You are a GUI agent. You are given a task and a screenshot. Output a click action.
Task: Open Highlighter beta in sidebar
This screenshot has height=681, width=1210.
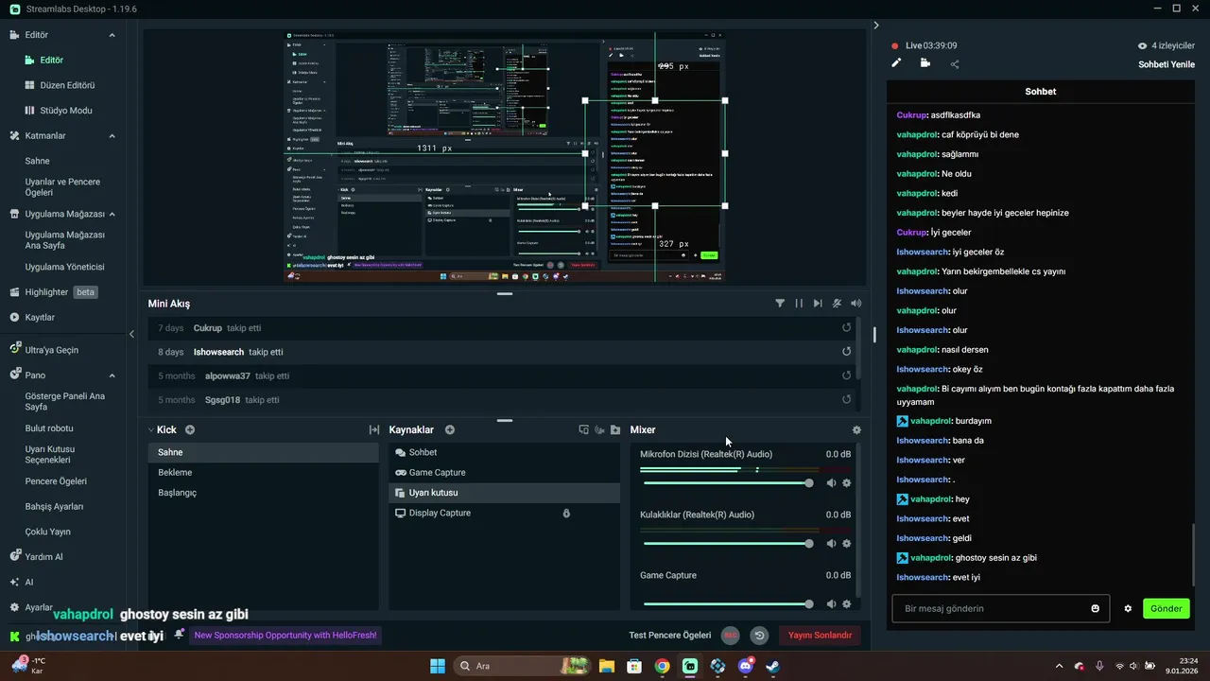[55, 292]
